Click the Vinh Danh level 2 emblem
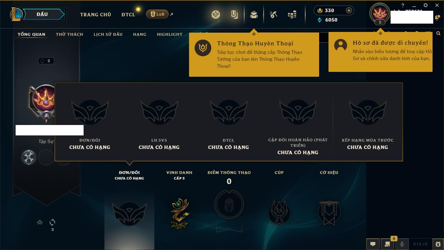Image resolution: width=444 pixels, height=250 pixels. [179, 213]
